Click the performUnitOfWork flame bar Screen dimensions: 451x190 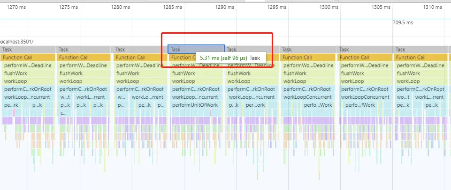click(x=196, y=105)
